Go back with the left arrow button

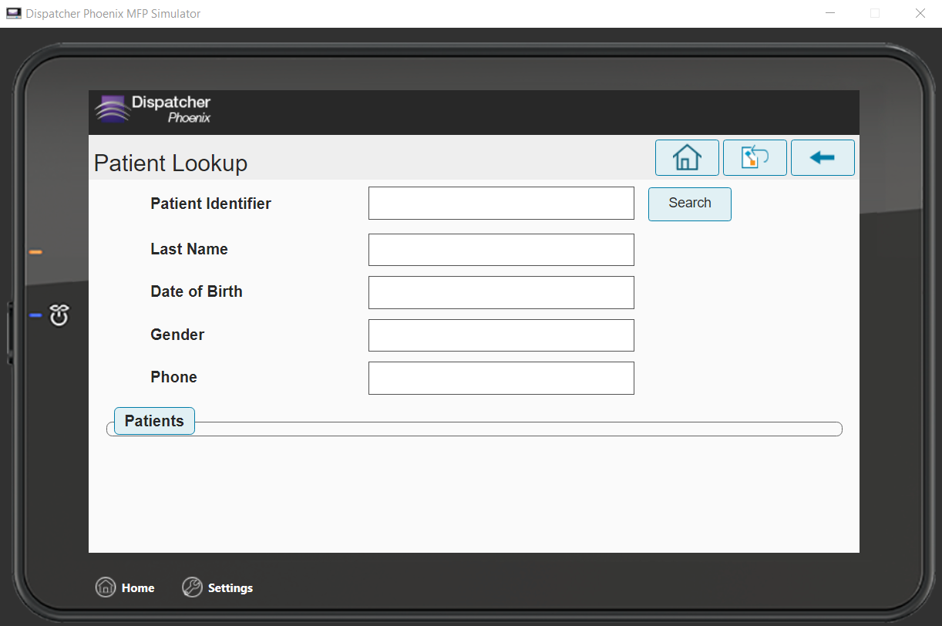pyautogui.click(x=823, y=158)
